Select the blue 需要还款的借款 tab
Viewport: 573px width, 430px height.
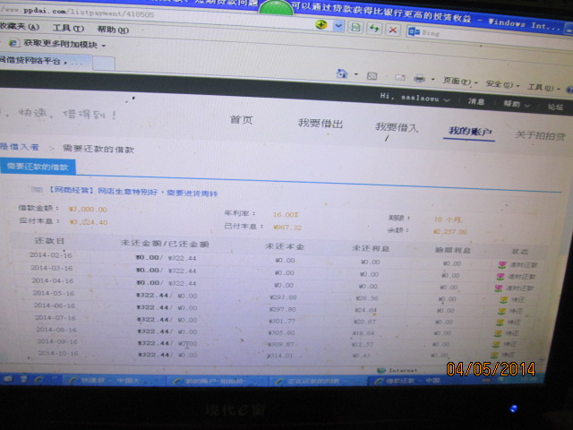click(x=38, y=167)
